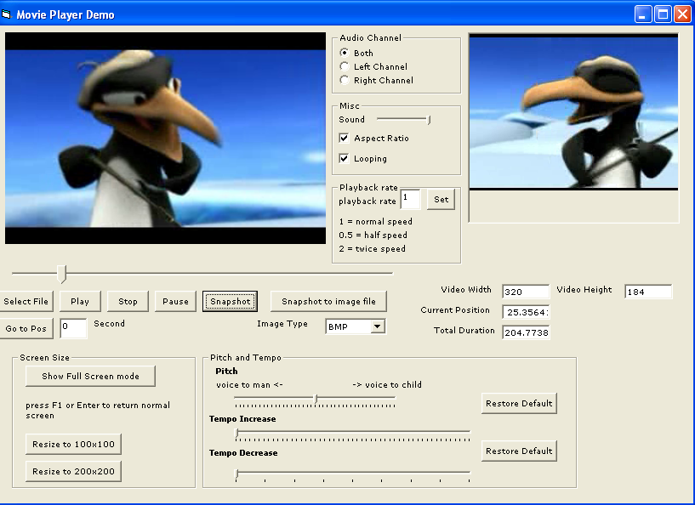Viewport: 695px width, 505px height.
Task: Click the Sound volume slider
Action: (404, 120)
